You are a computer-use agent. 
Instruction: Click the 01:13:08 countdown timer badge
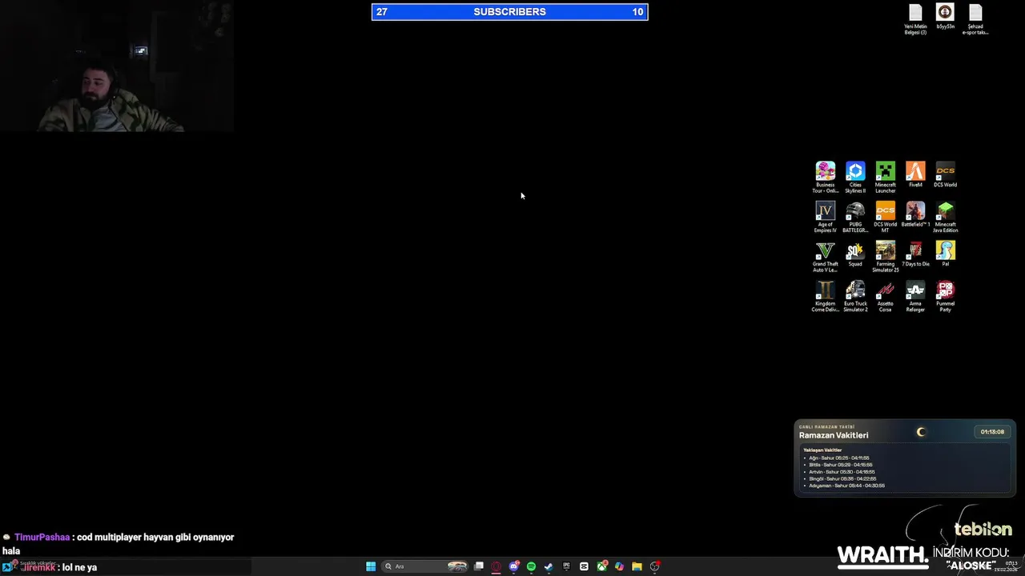(x=992, y=432)
